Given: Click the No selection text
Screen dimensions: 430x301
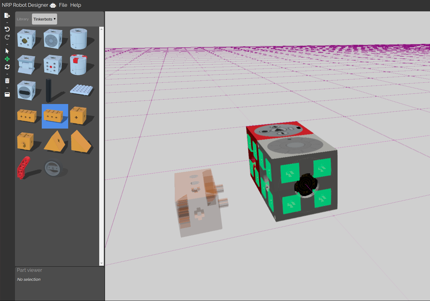Looking at the screenshot, I should [x=29, y=279].
